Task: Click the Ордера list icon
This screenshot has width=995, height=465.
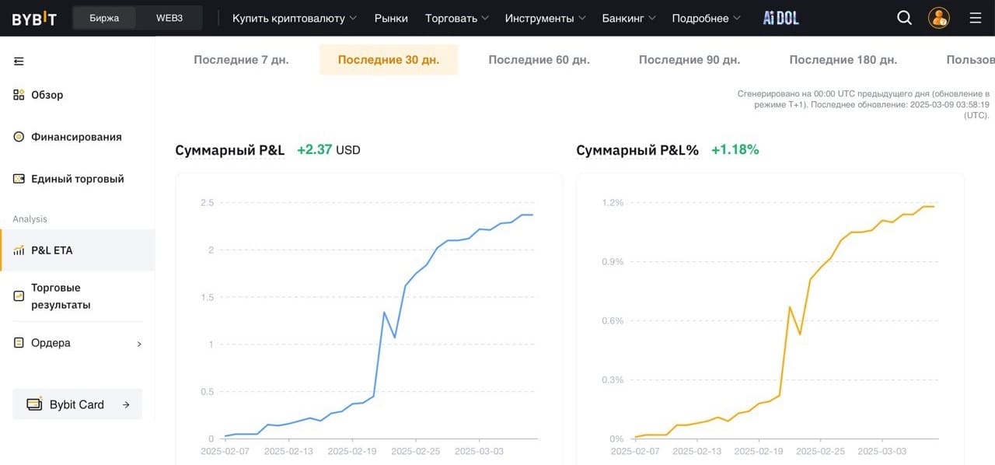Action: (19, 343)
